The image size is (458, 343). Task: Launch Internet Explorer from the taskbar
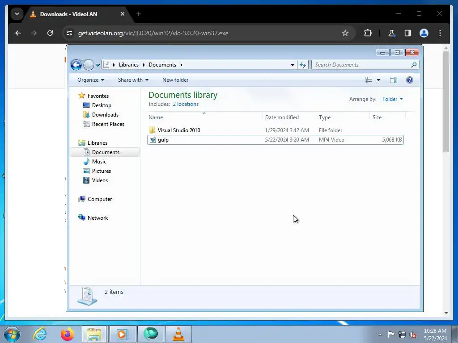40,334
